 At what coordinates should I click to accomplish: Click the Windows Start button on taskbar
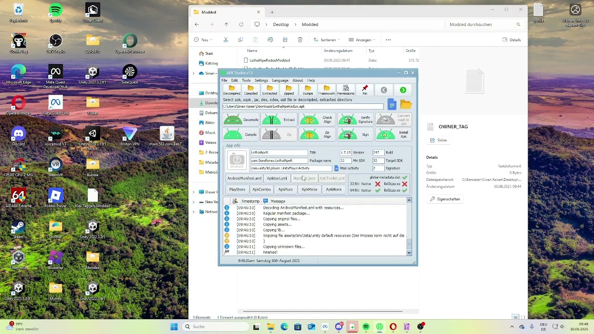(174, 327)
